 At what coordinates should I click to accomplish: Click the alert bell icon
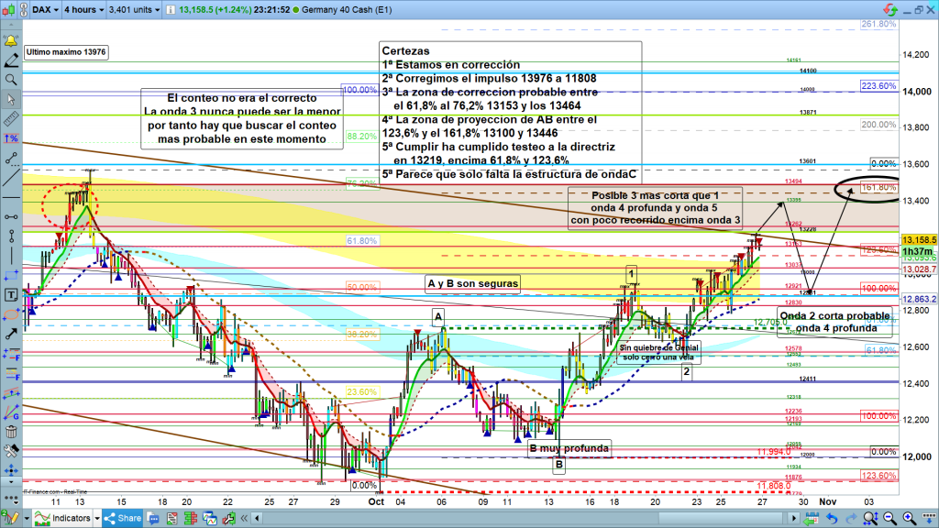coord(11,41)
